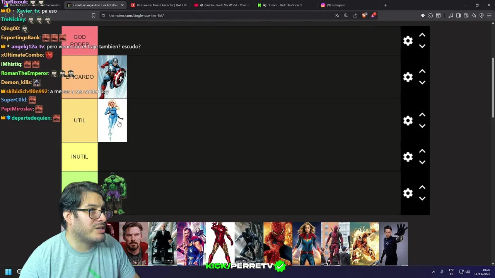Open Brave Shields lion icon
Viewport: 495px width, 278px height.
pos(364,15)
